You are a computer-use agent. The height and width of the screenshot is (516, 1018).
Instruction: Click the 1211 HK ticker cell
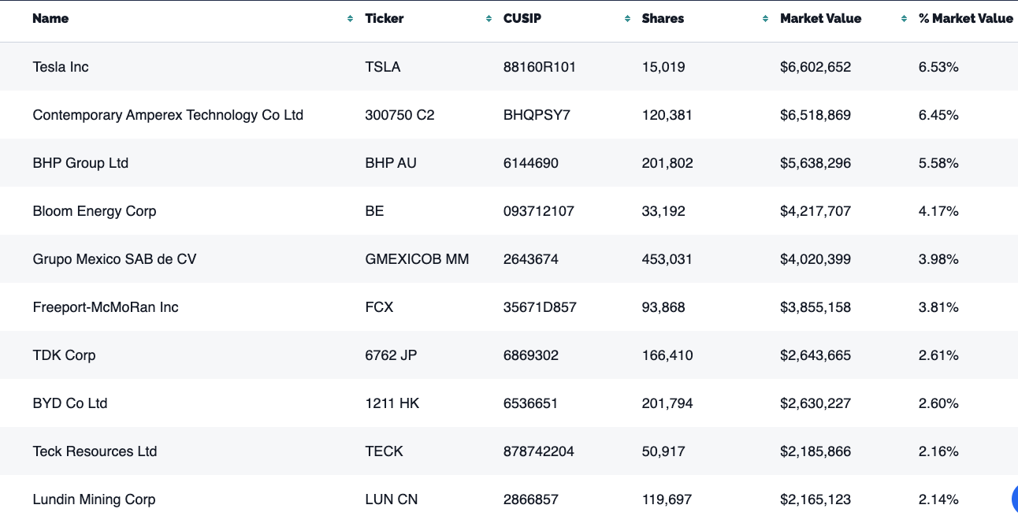(x=392, y=403)
